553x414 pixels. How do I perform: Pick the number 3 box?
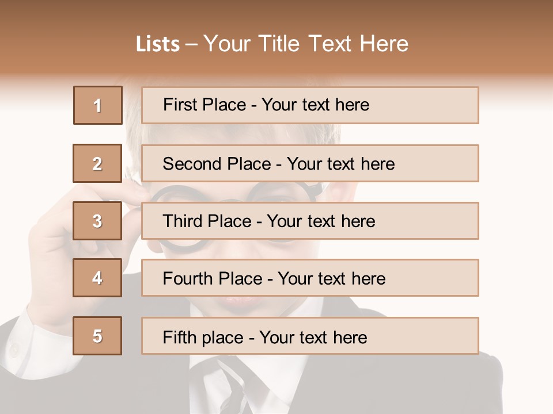tap(97, 221)
